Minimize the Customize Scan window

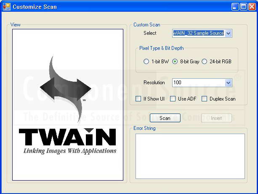[x=235, y=7]
